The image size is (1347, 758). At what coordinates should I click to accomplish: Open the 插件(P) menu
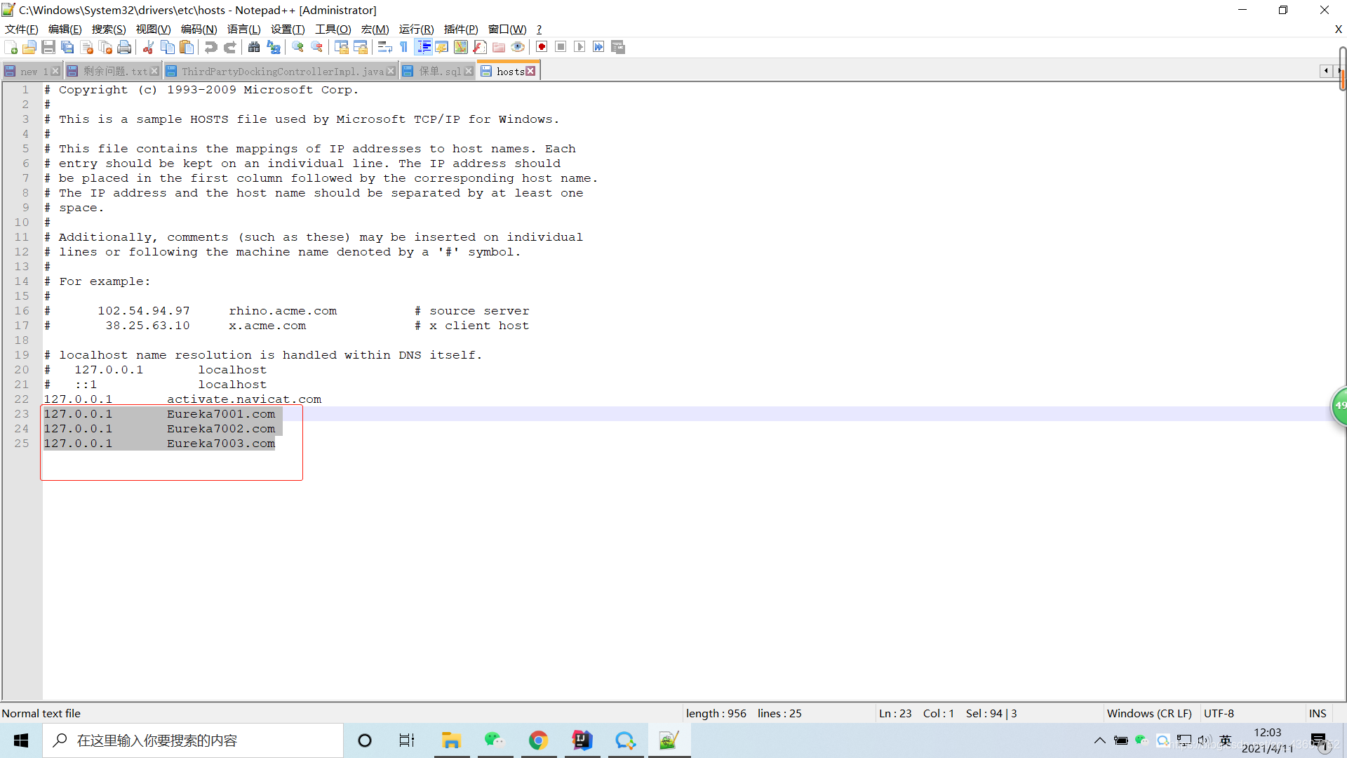461,29
